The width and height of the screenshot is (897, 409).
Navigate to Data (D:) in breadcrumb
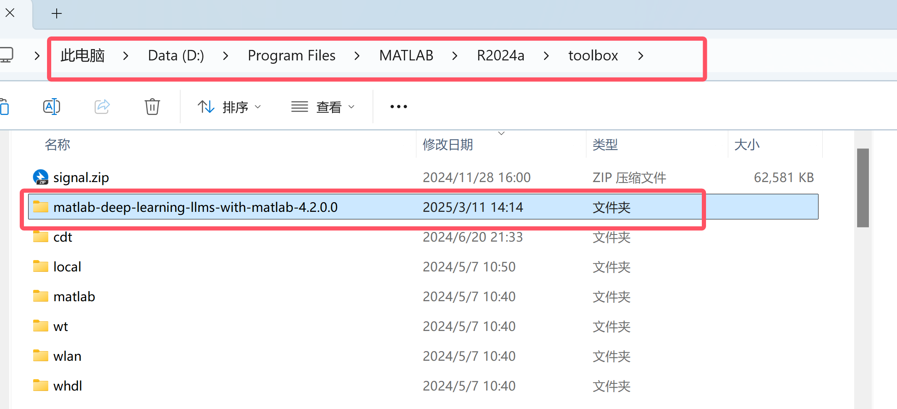[x=176, y=55]
